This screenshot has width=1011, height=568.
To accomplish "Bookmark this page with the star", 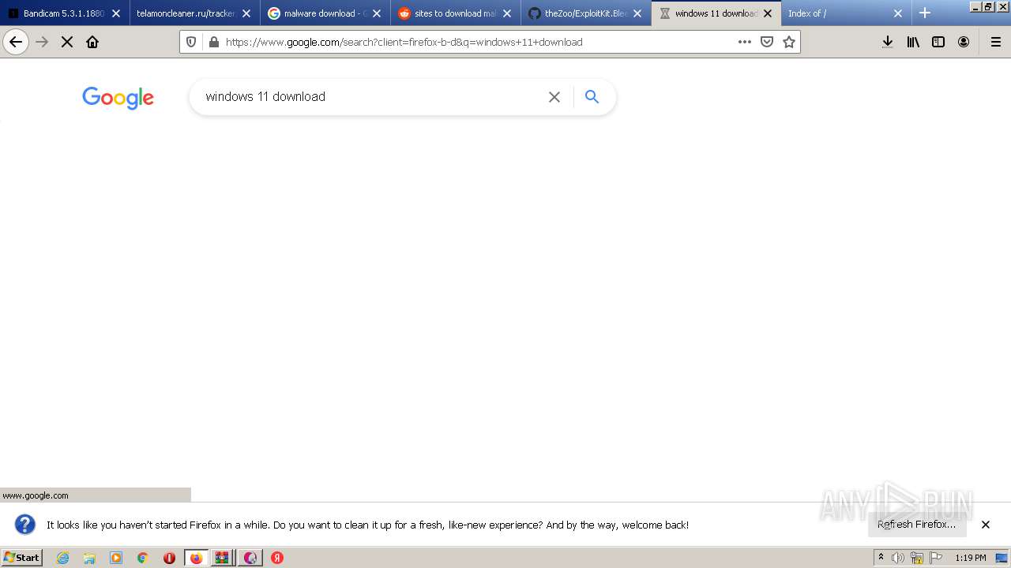I will [x=788, y=42].
